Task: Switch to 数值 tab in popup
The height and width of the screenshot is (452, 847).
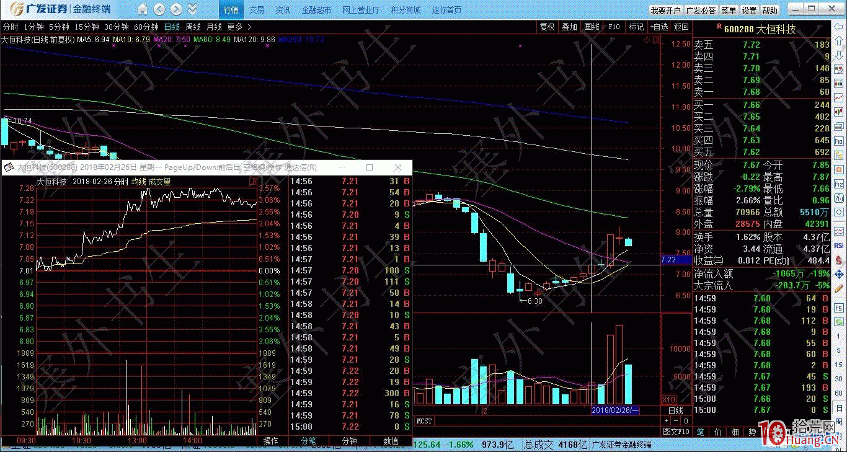Action: [x=391, y=441]
